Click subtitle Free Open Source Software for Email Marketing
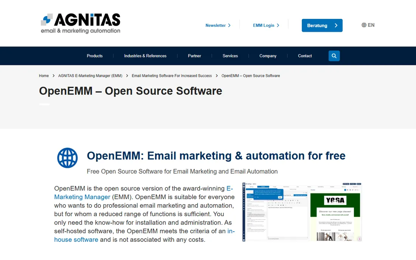Viewport: 416px width, 260px height. click(x=182, y=172)
